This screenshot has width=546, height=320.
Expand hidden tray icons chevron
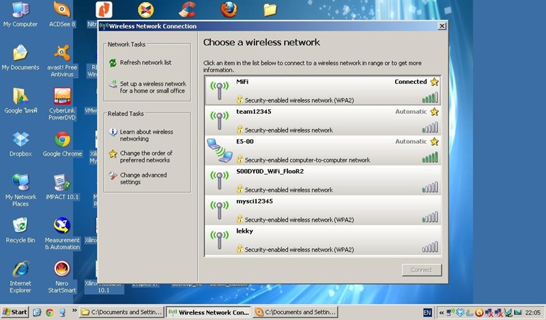(x=441, y=312)
